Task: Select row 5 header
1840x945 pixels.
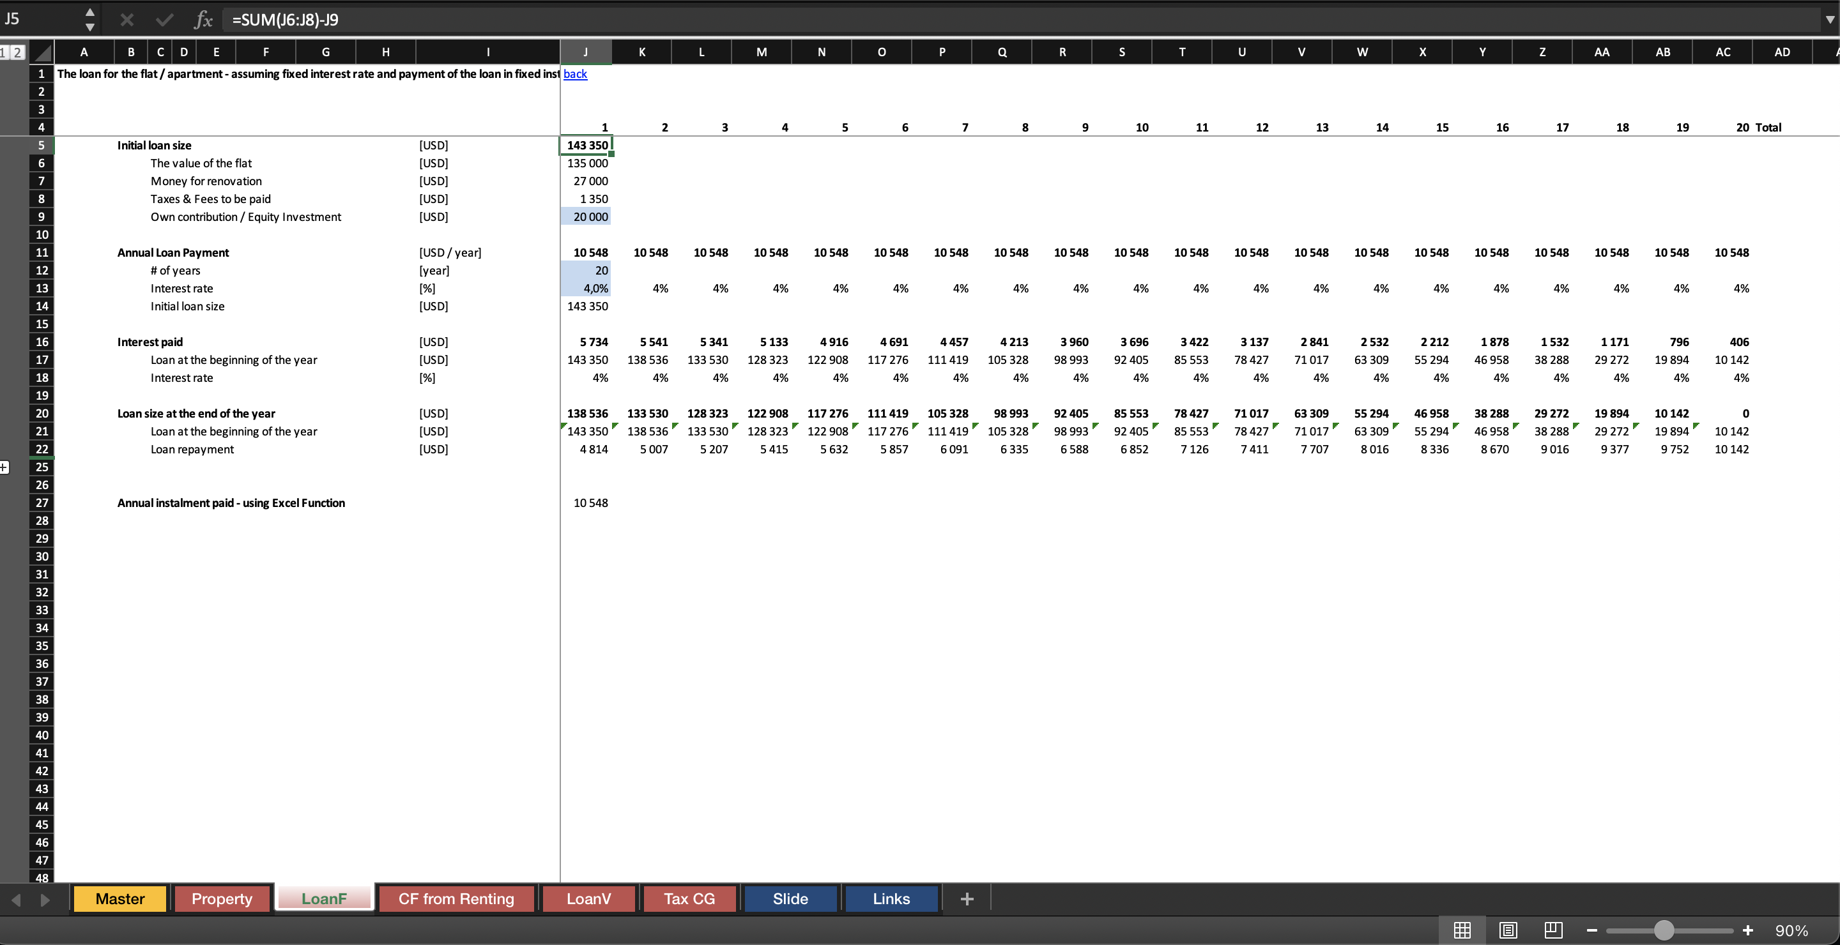Action: [42, 145]
